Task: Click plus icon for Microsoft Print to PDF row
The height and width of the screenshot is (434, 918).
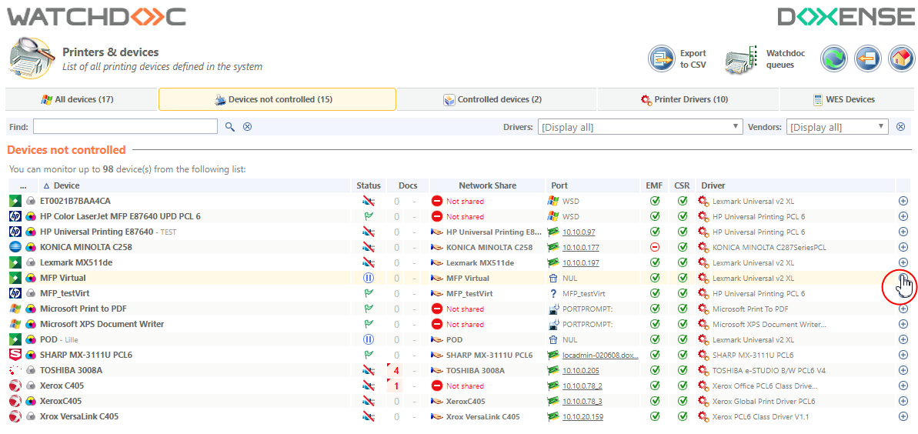Action: tap(903, 309)
